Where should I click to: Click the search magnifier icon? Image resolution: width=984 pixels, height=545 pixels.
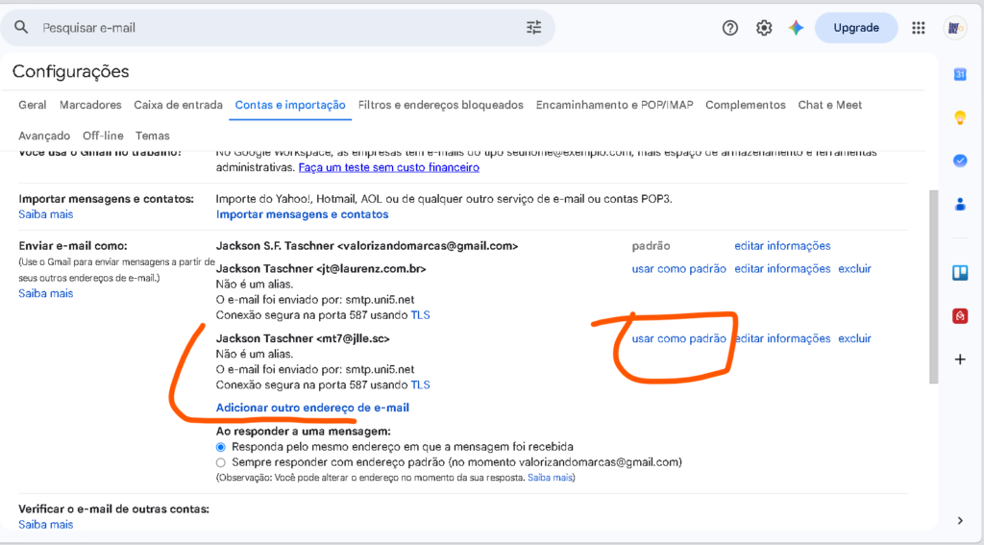[x=21, y=27]
